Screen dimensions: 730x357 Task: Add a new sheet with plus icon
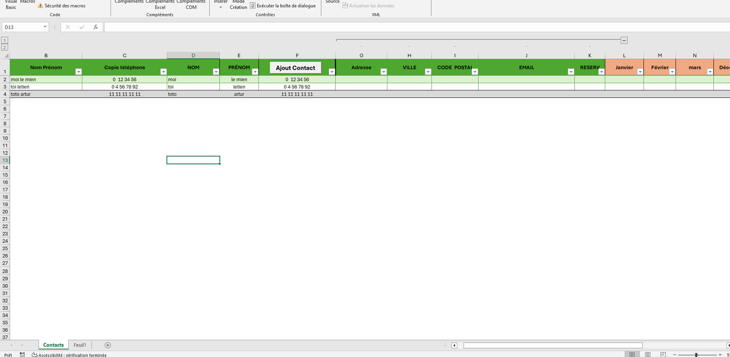107,345
